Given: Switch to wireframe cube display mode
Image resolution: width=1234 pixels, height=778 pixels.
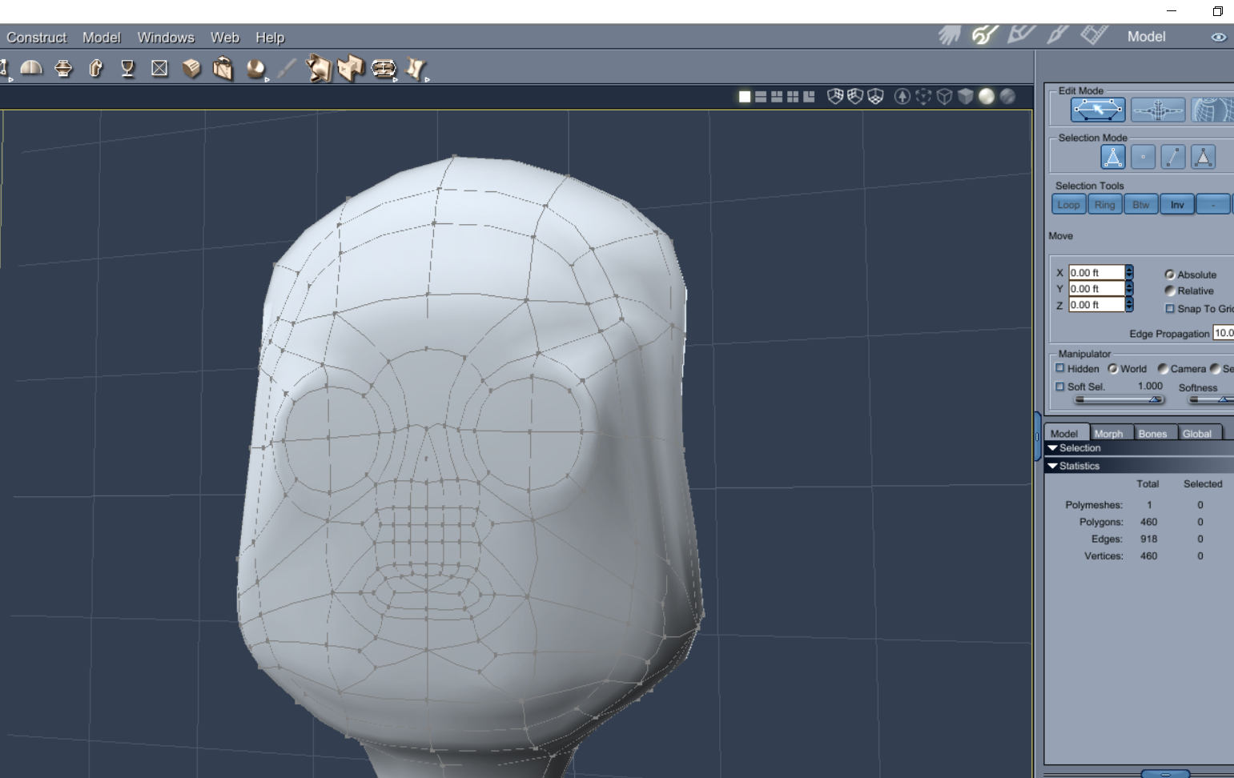Looking at the screenshot, I should point(945,97).
